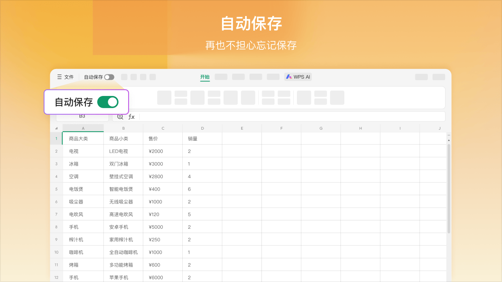Click the WPS AI logo icon
The image size is (502, 282).
click(288, 77)
